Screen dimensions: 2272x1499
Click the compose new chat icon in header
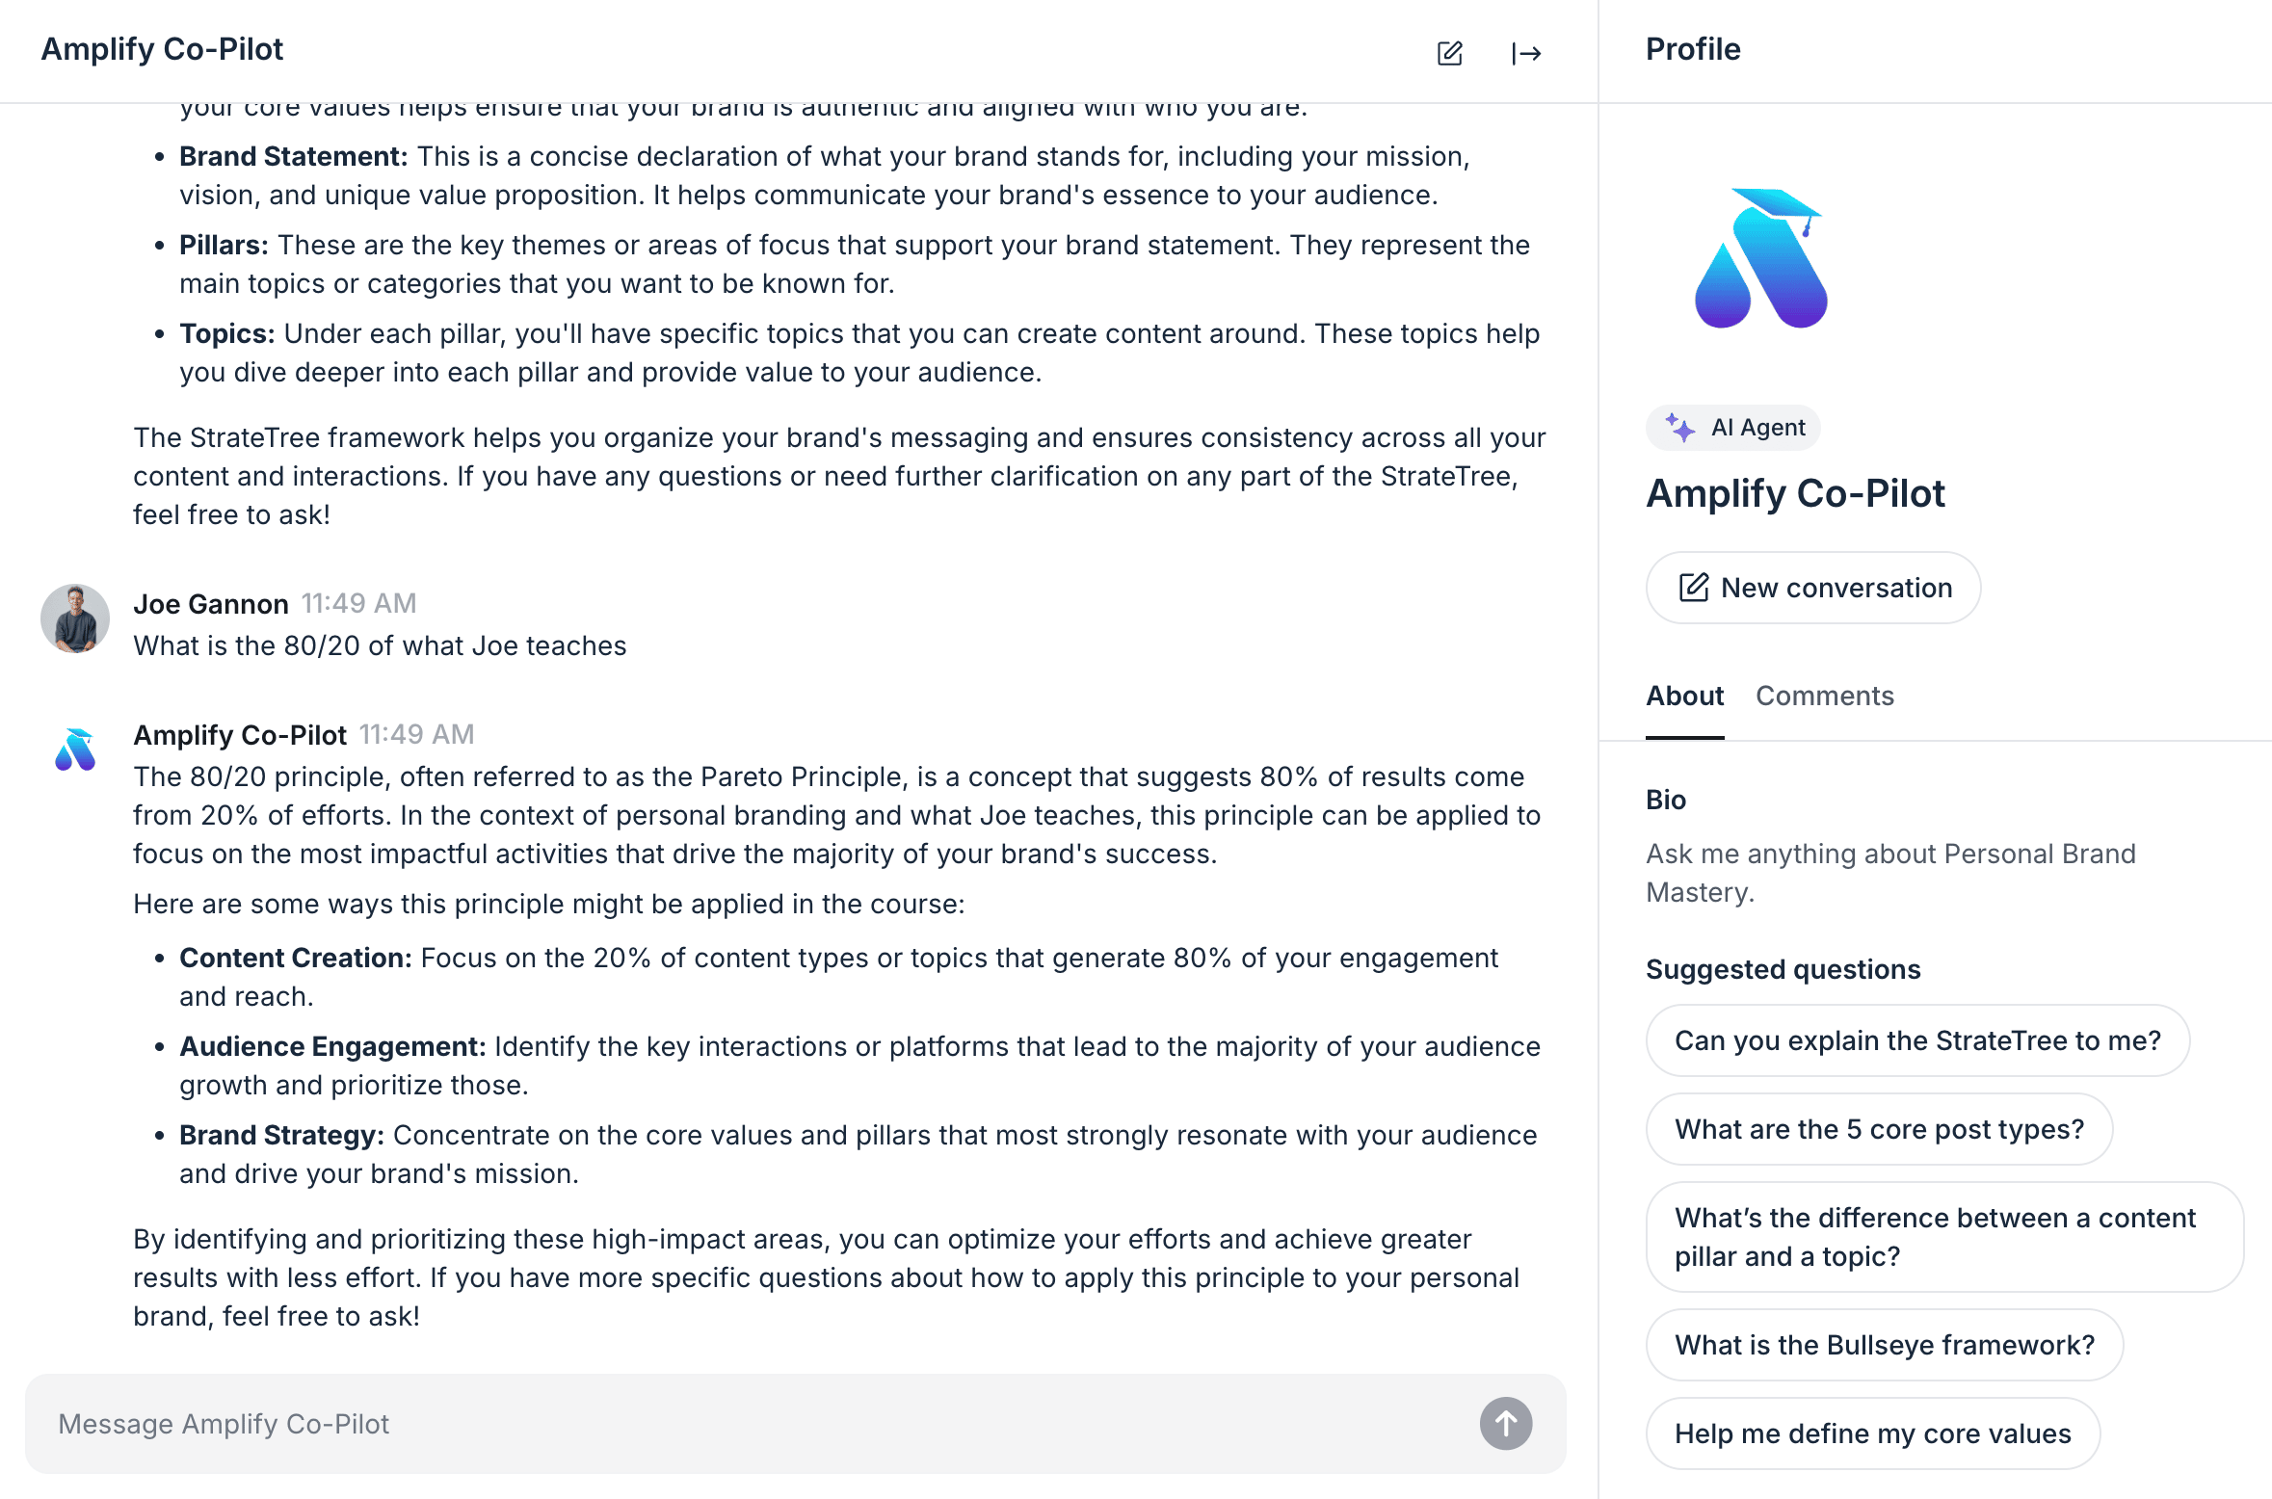[x=1449, y=53]
